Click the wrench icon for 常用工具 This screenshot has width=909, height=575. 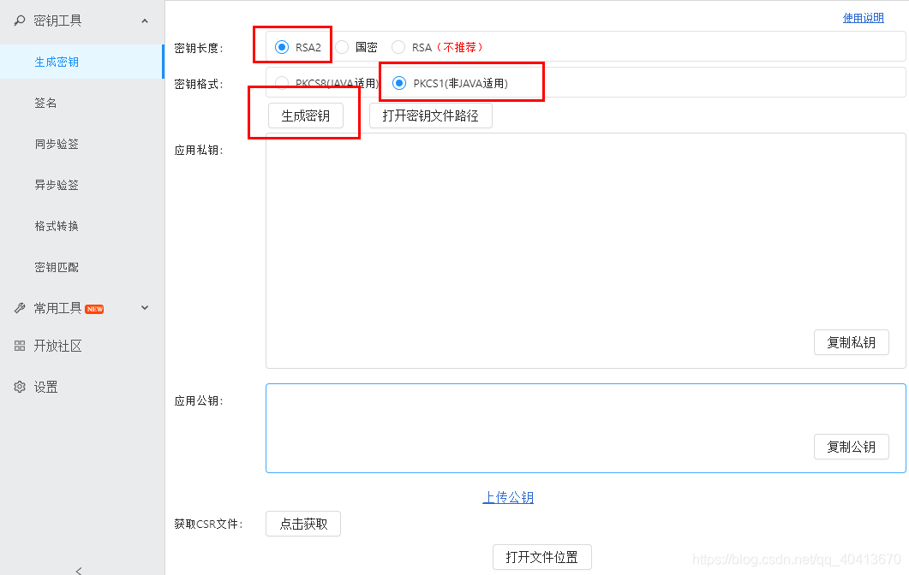coord(20,308)
